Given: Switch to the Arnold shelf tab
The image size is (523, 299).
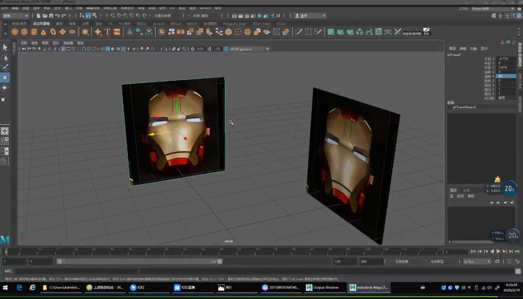Looking at the screenshot, I should coord(158,24).
